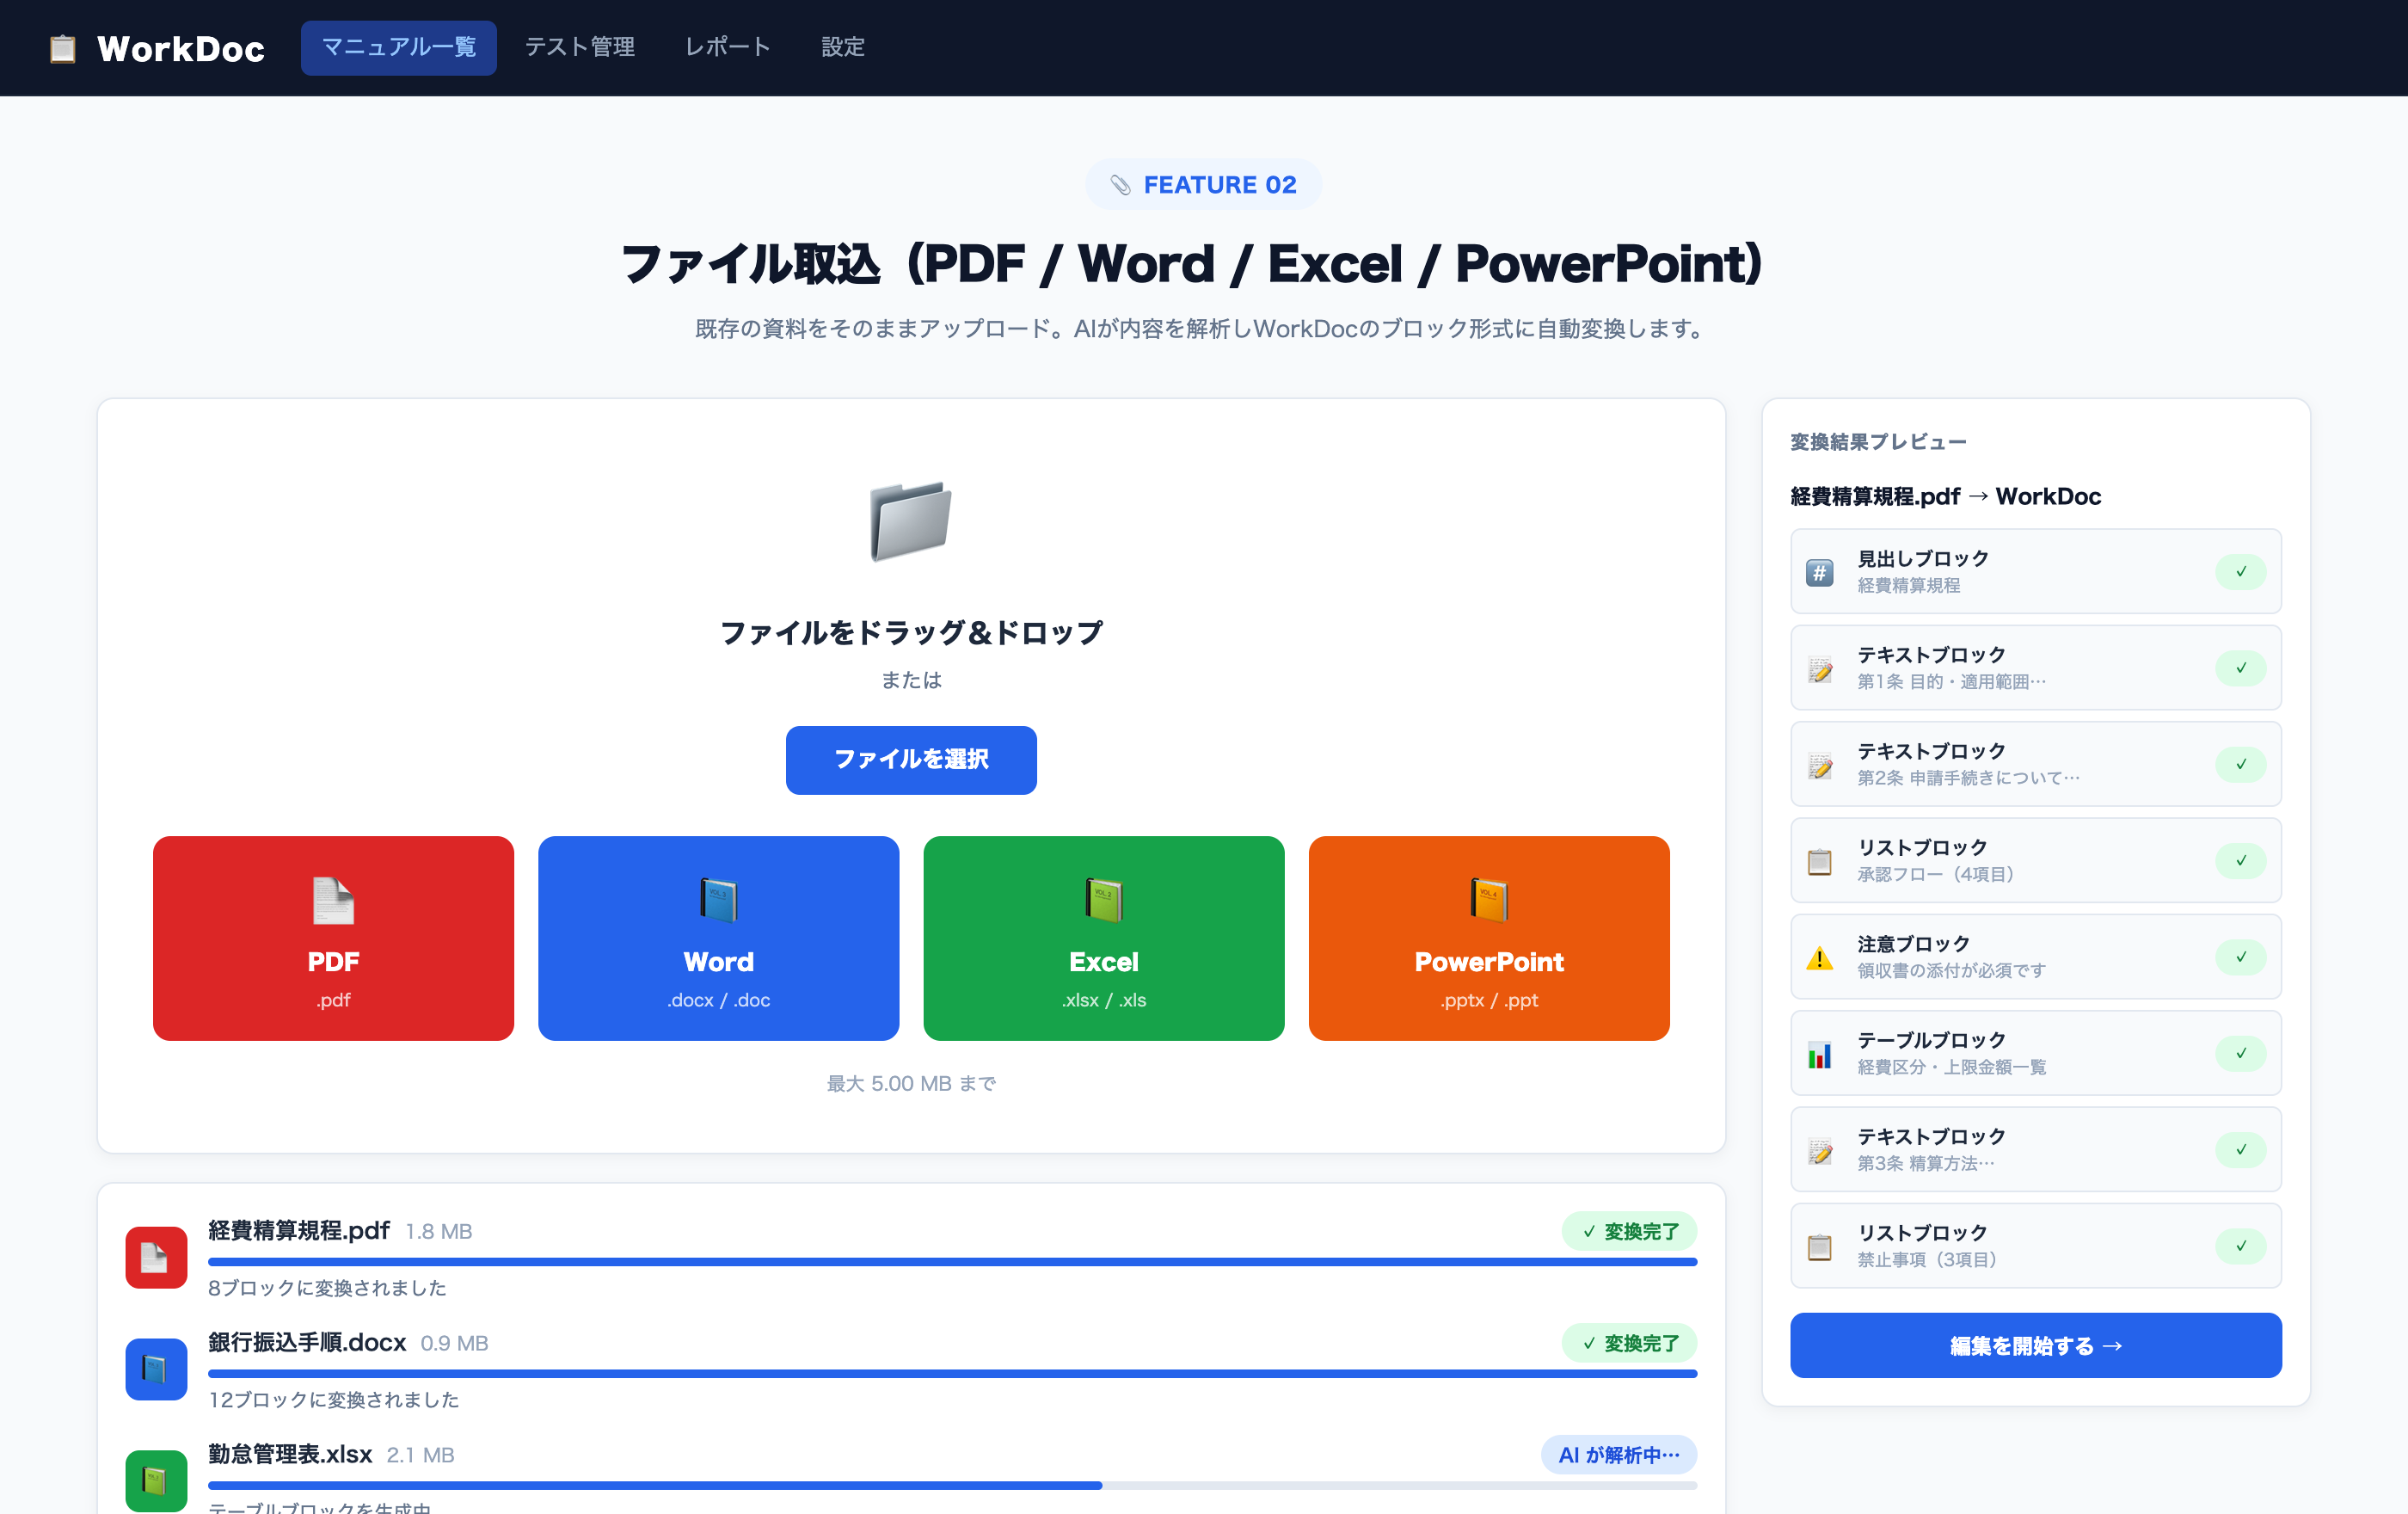This screenshot has width=2408, height=1514.
Task: Click the paperclip icon beside FEATURE 02
Action: [1121, 185]
